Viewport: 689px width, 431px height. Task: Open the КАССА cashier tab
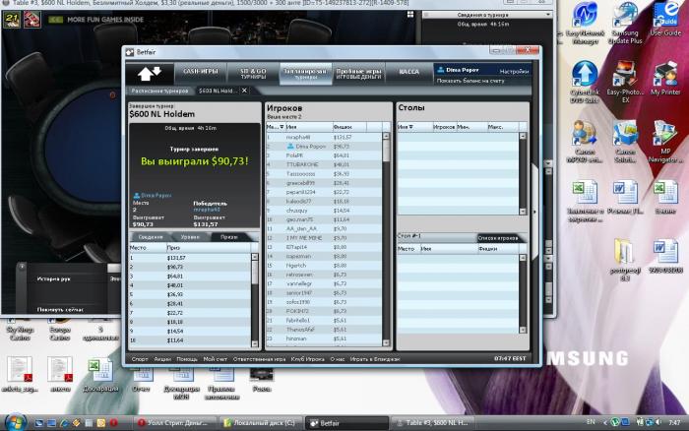pyautogui.click(x=408, y=72)
